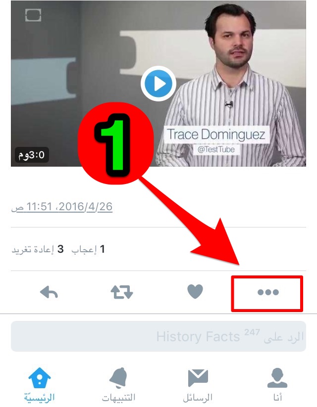Open the three-dots more options menu
This screenshot has height=407, width=317.
pos(268,292)
